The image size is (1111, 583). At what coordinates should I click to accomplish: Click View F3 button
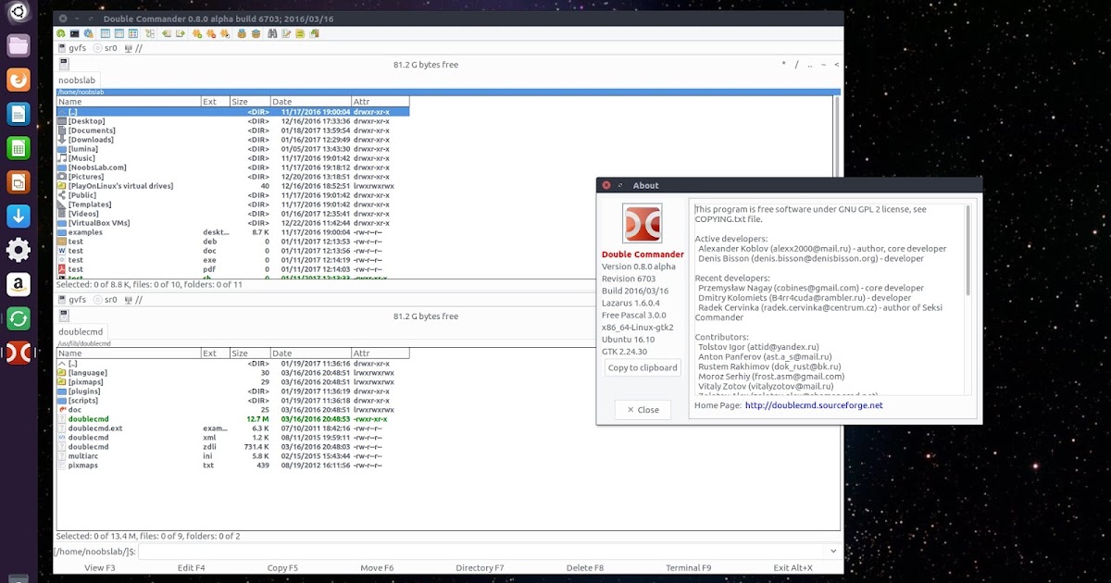click(100, 567)
